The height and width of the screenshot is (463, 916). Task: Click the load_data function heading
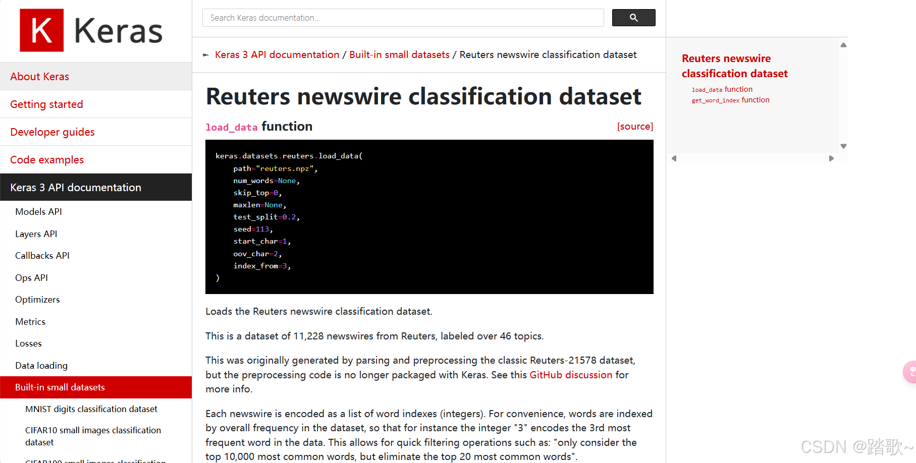pos(259,127)
